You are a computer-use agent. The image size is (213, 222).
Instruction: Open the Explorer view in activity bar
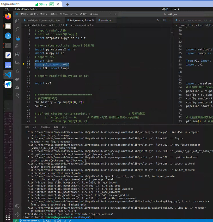[x=17, y=21]
